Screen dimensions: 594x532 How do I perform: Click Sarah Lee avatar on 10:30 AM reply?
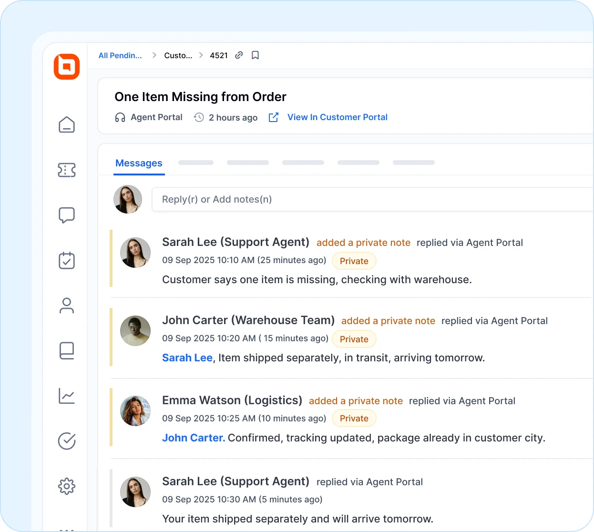[x=135, y=492]
